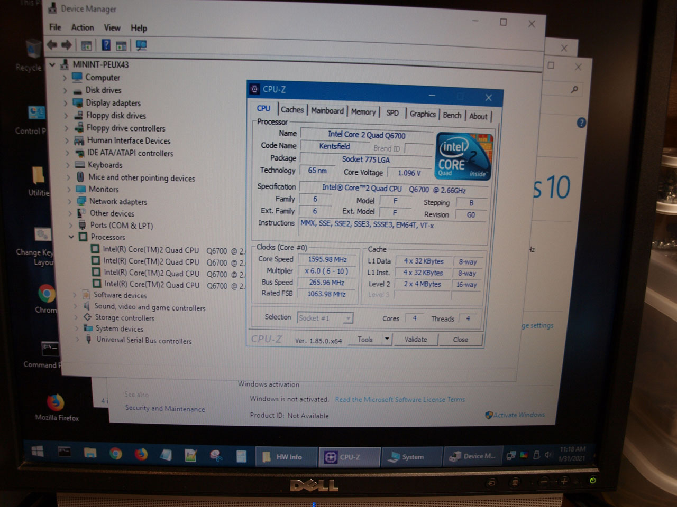677x507 pixels.
Task: Expand the Ports (COM & LPT) category
Action: (x=71, y=226)
